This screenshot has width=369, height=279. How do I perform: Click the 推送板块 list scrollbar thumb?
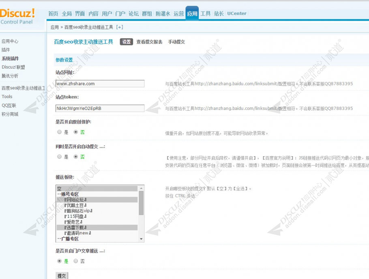pyautogui.click(x=141, y=203)
